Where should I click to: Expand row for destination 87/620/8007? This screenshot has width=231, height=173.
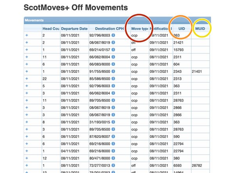(x=27, y=136)
